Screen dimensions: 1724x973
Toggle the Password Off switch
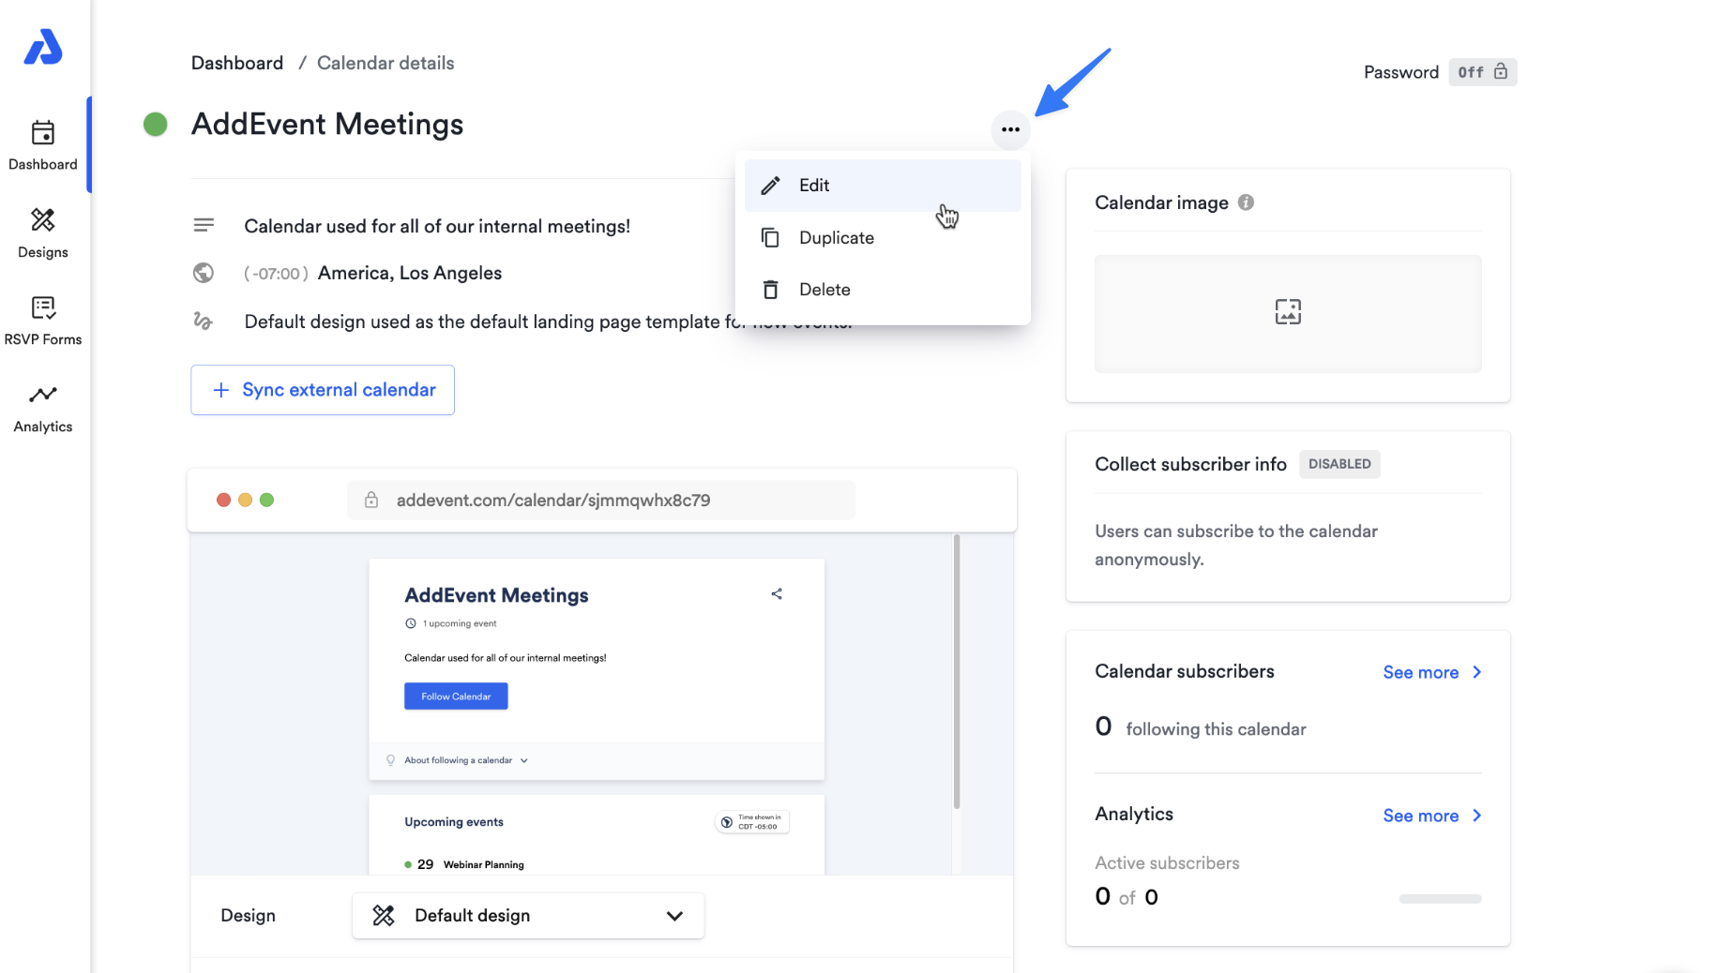pos(1482,72)
